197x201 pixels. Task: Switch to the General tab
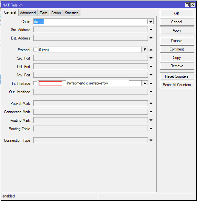pyautogui.click(x=10, y=12)
